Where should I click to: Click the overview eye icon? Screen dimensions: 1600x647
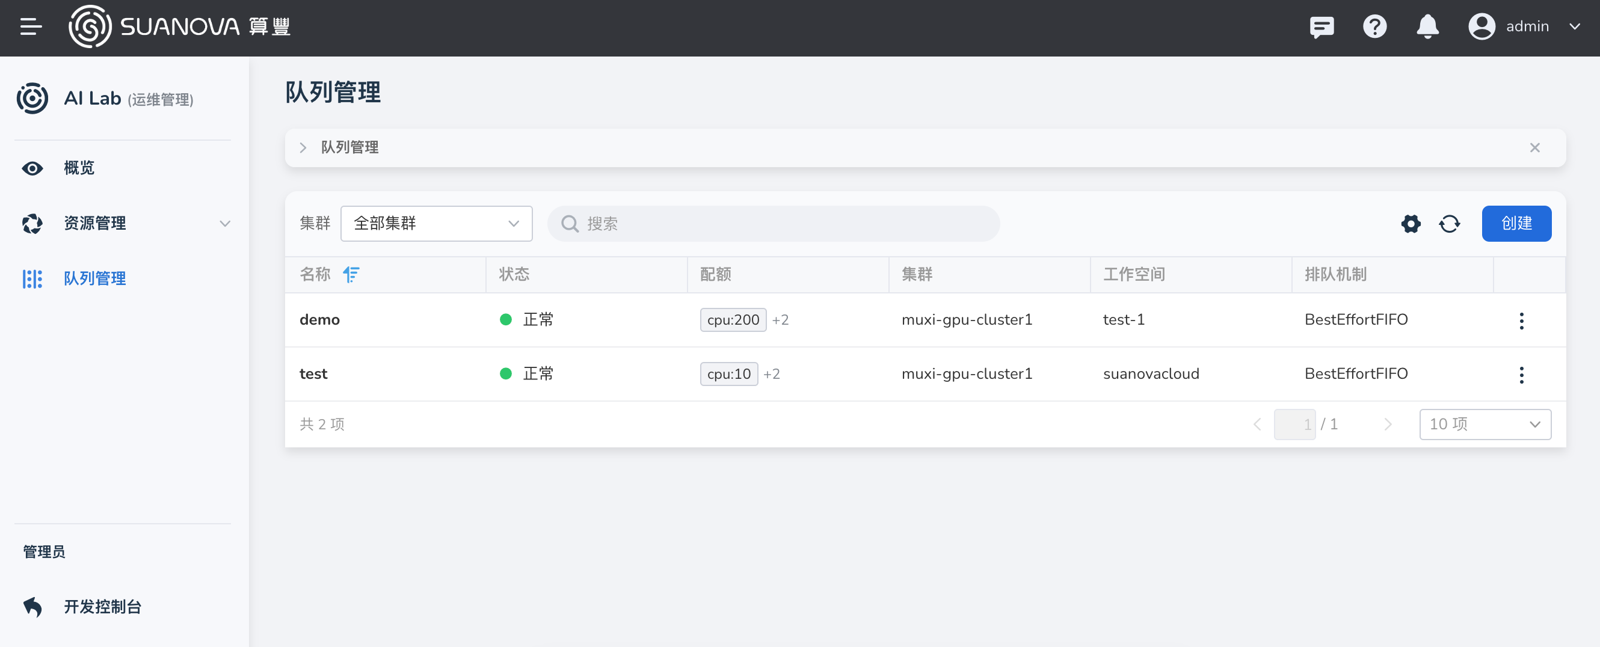coord(32,168)
